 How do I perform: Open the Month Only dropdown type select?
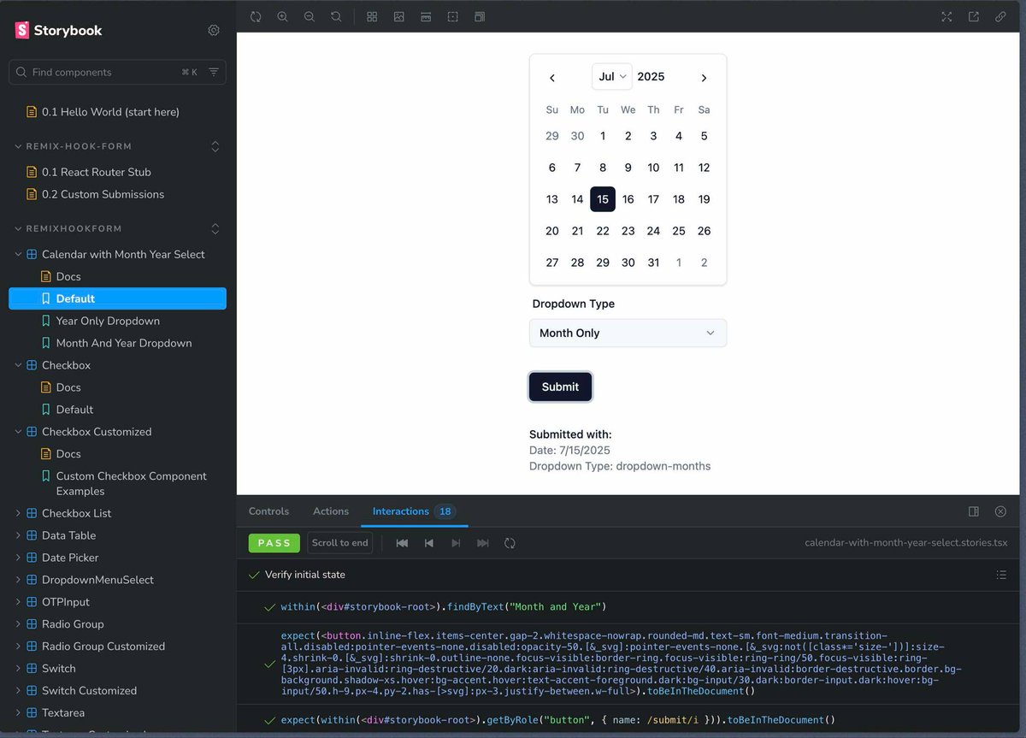point(628,333)
